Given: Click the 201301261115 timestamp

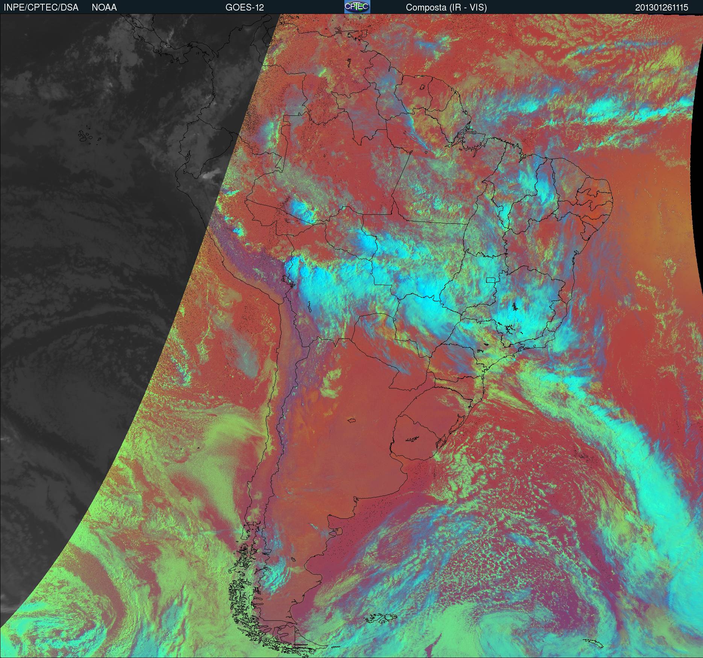Looking at the screenshot, I should pos(662,8).
